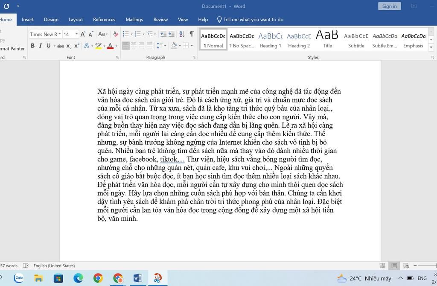Apply the Title style
This screenshot has height=286, width=437.
[327, 39]
